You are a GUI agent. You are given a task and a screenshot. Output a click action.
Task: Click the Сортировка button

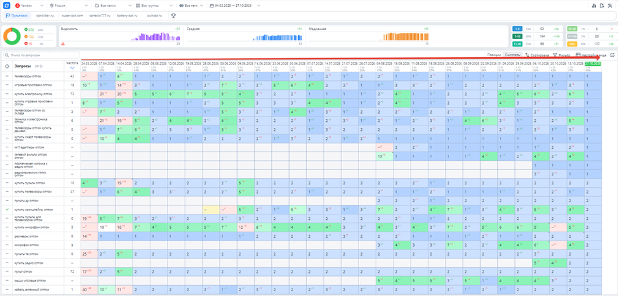coord(538,54)
